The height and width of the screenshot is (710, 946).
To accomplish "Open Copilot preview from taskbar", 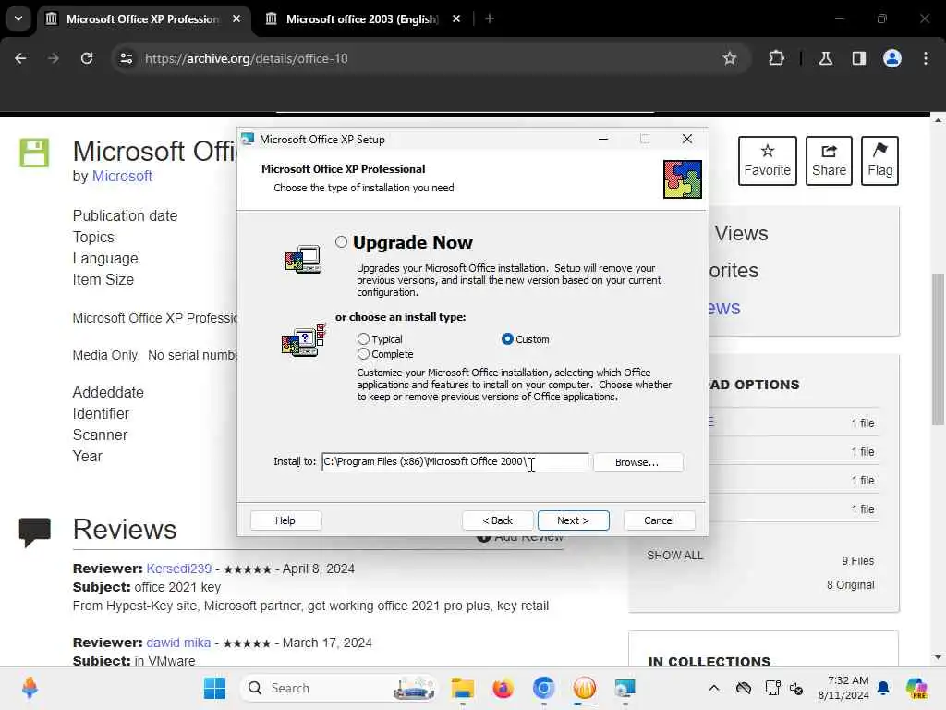I will click(916, 688).
